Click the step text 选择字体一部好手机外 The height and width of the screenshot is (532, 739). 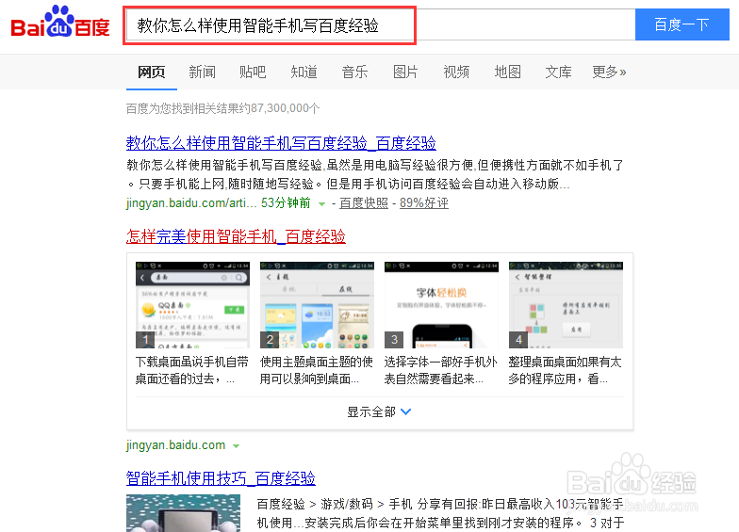coord(441,362)
